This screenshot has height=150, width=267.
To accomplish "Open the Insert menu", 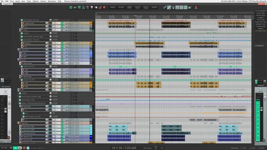I will tap(18, 1).
